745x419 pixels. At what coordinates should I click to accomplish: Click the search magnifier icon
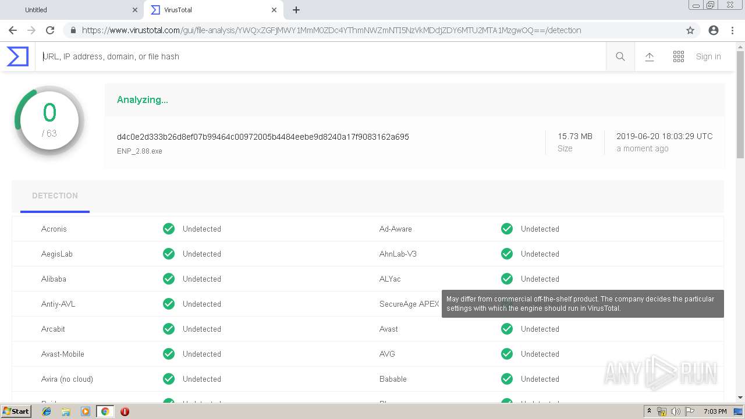point(620,56)
